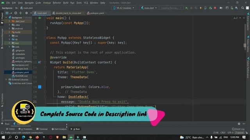Jump to previous highlighted warning arrow
The width and height of the screenshot is (250, 140).
[x=240, y=18]
